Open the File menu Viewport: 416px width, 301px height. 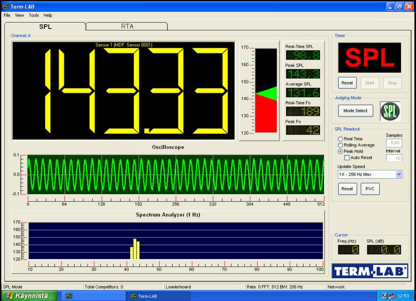point(7,15)
